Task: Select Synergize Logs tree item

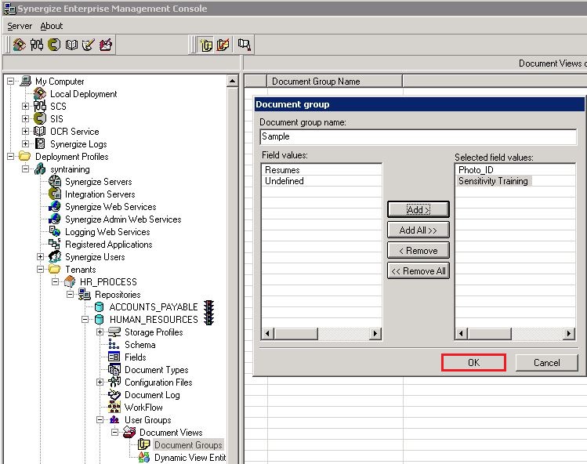Action: pos(78,144)
